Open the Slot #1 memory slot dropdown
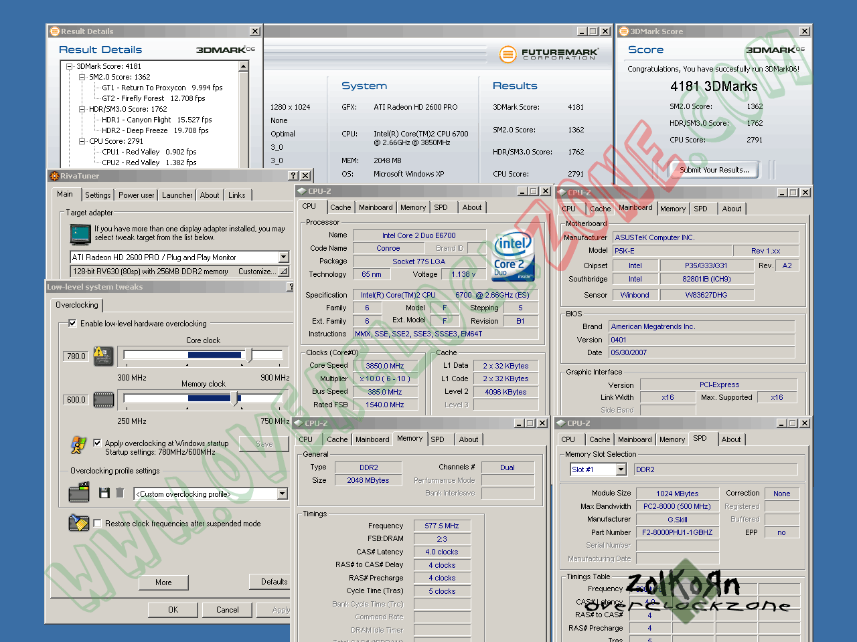Screen dimensions: 857x642 (x=621, y=469)
